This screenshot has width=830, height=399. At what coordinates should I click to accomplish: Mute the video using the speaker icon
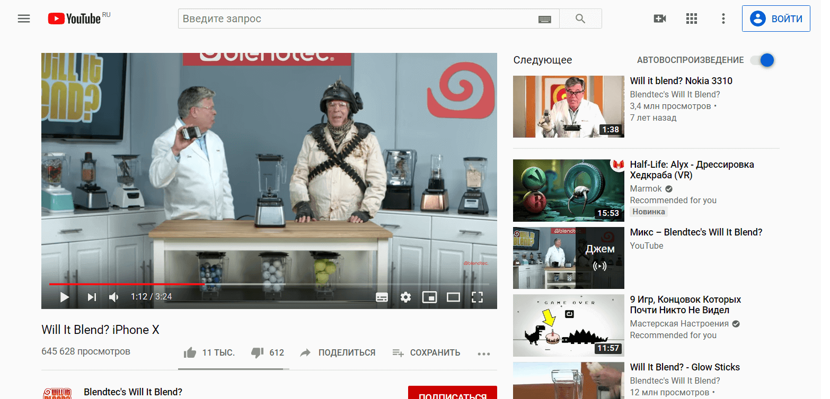[114, 297]
